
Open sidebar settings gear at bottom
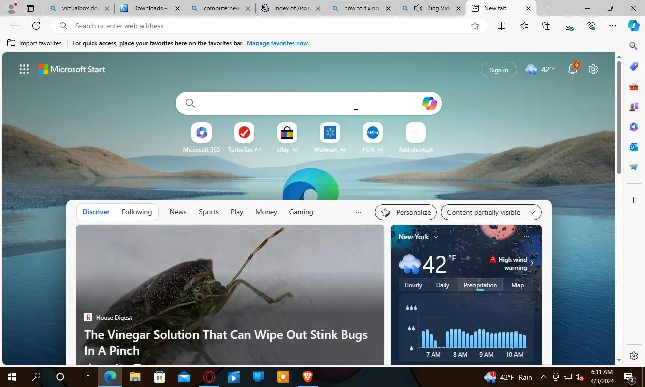(634, 356)
